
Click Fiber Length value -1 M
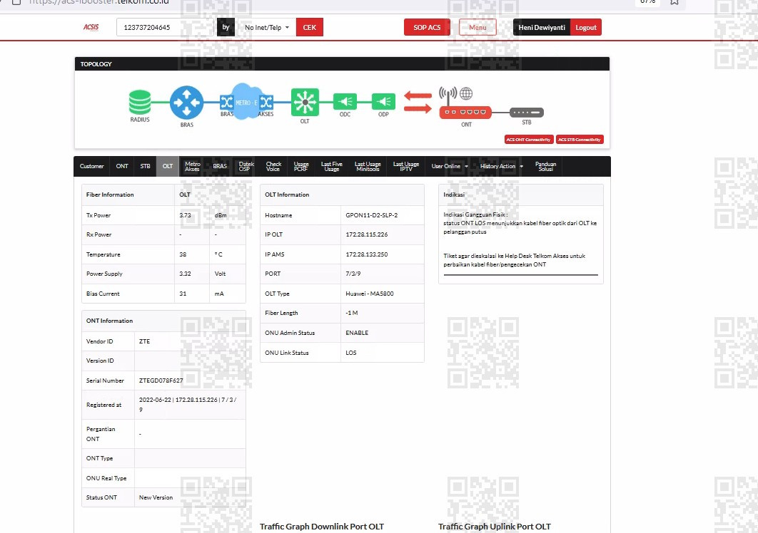pos(352,314)
